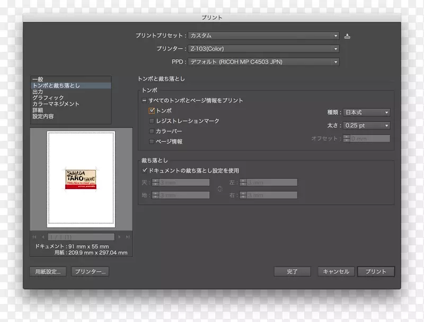Uncheck the トンボ checkbox
Image resolution: width=424 pixels, height=322 pixels.
152,111
